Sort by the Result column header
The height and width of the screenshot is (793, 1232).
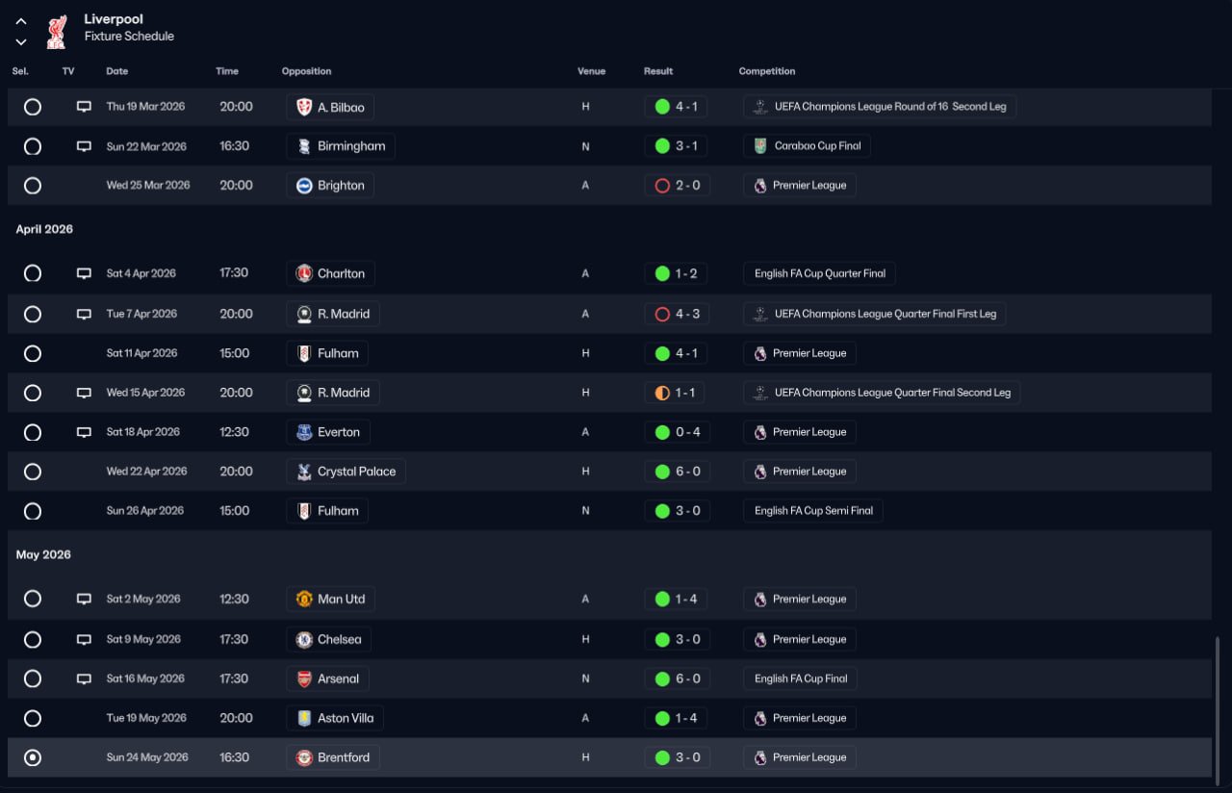click(658, 71)
